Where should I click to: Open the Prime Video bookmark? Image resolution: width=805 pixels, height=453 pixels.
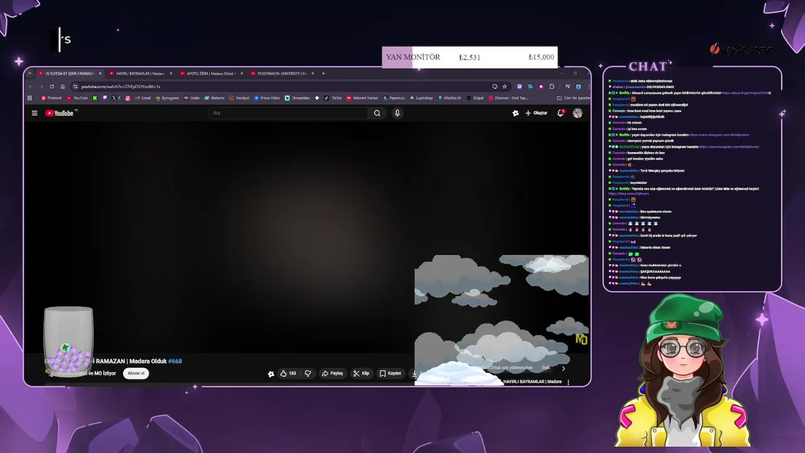267,98
